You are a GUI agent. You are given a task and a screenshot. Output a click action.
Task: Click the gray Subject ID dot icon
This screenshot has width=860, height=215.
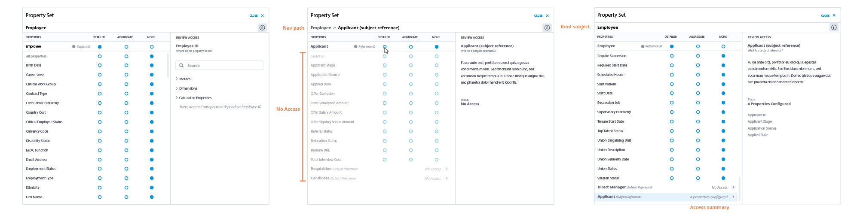click(x=74, y=47)
